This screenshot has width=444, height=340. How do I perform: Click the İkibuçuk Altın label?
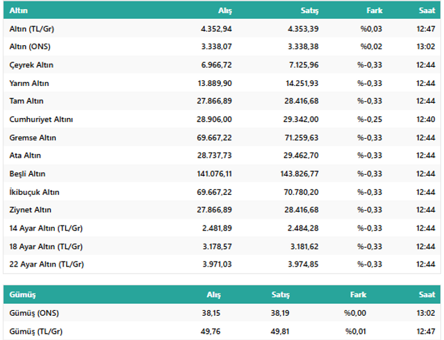[x=33, y=192]
